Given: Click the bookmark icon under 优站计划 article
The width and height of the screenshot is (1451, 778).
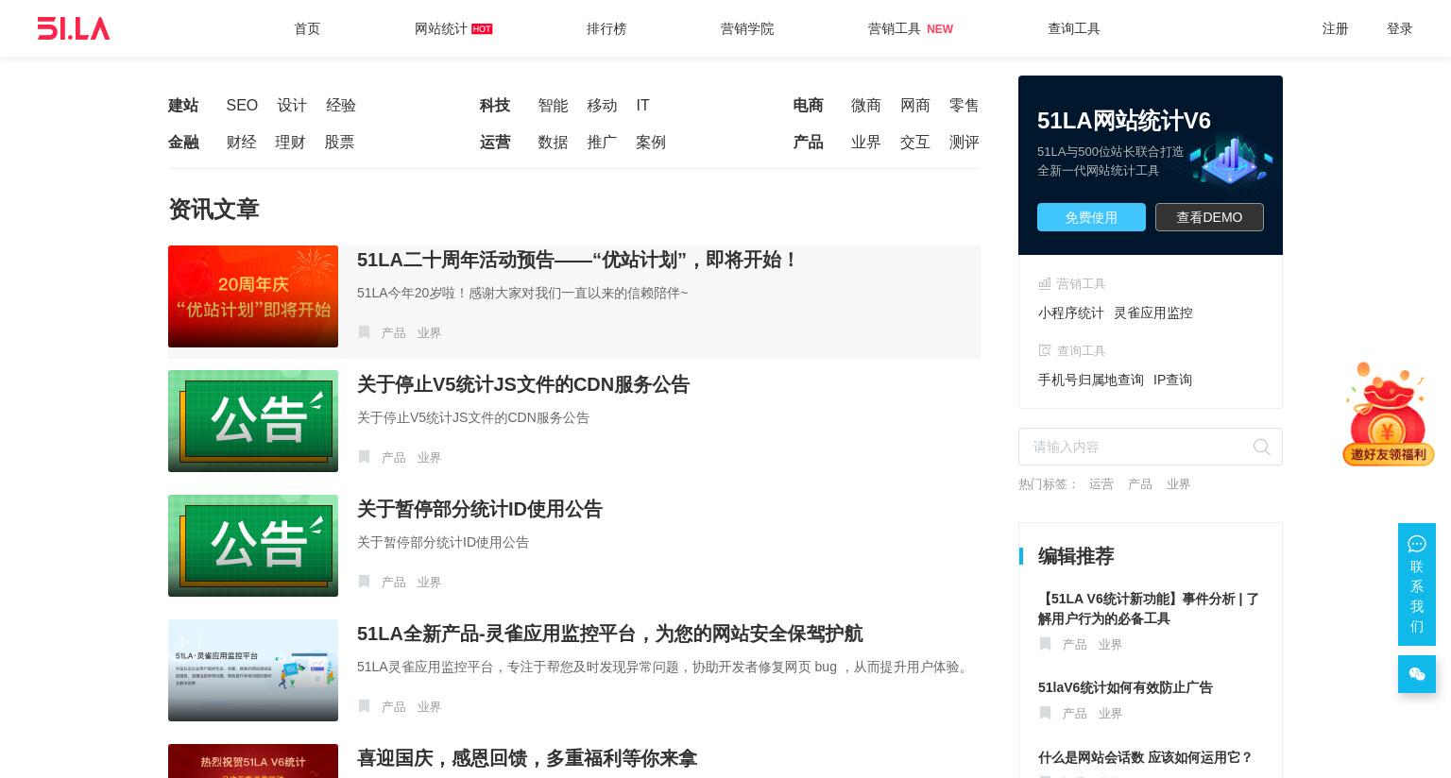Looking at the screenshot, I should pyautogui.click(x=364, y=332).
